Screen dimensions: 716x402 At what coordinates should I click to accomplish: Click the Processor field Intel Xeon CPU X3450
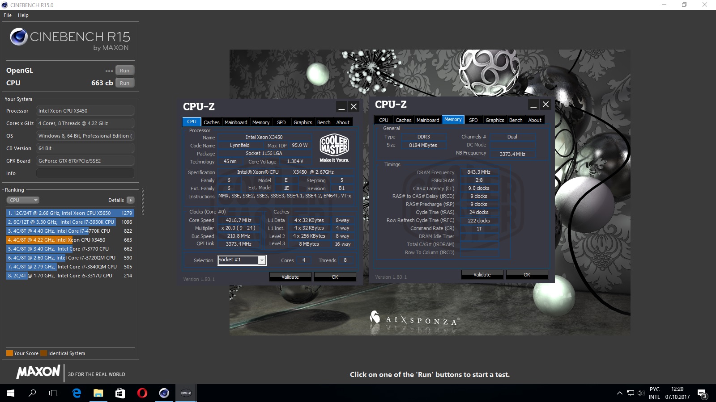(85, 111)
